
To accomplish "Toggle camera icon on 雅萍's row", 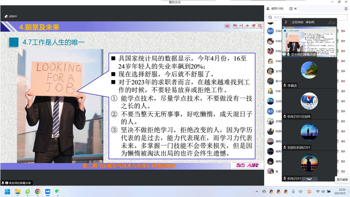I will [x=343, y=31].
